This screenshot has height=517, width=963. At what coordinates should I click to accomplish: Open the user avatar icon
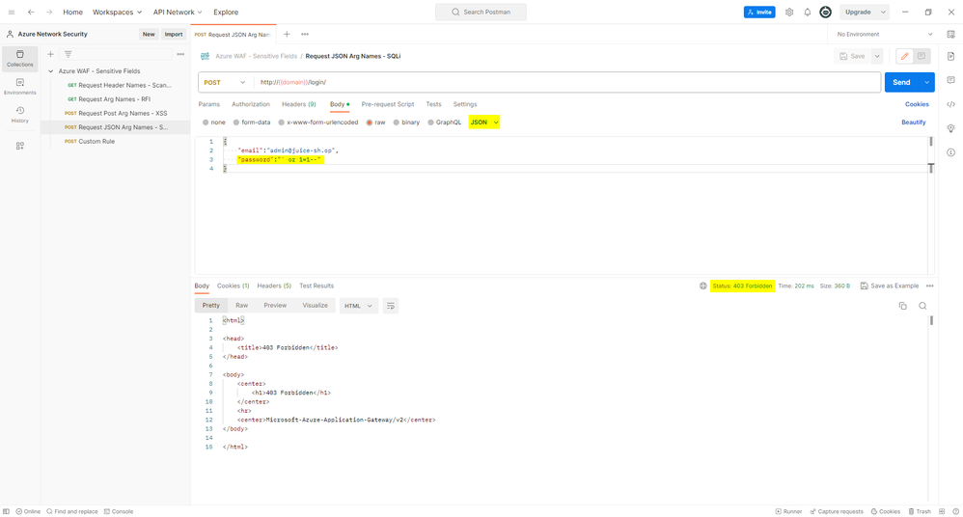click(x=825, y=13)
